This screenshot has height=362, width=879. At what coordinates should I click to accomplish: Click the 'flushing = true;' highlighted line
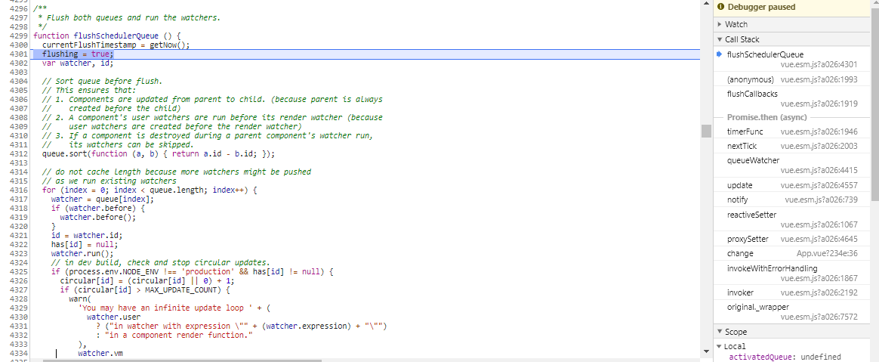pyautogui.click(x=78, y=54)
